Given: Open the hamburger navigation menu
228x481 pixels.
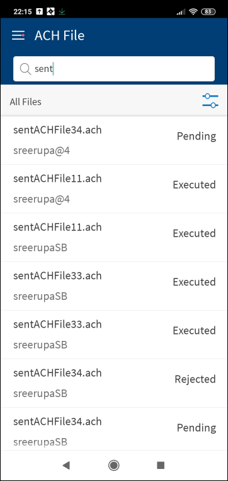Looking at the screenshot, I should [x=18, y=36].
